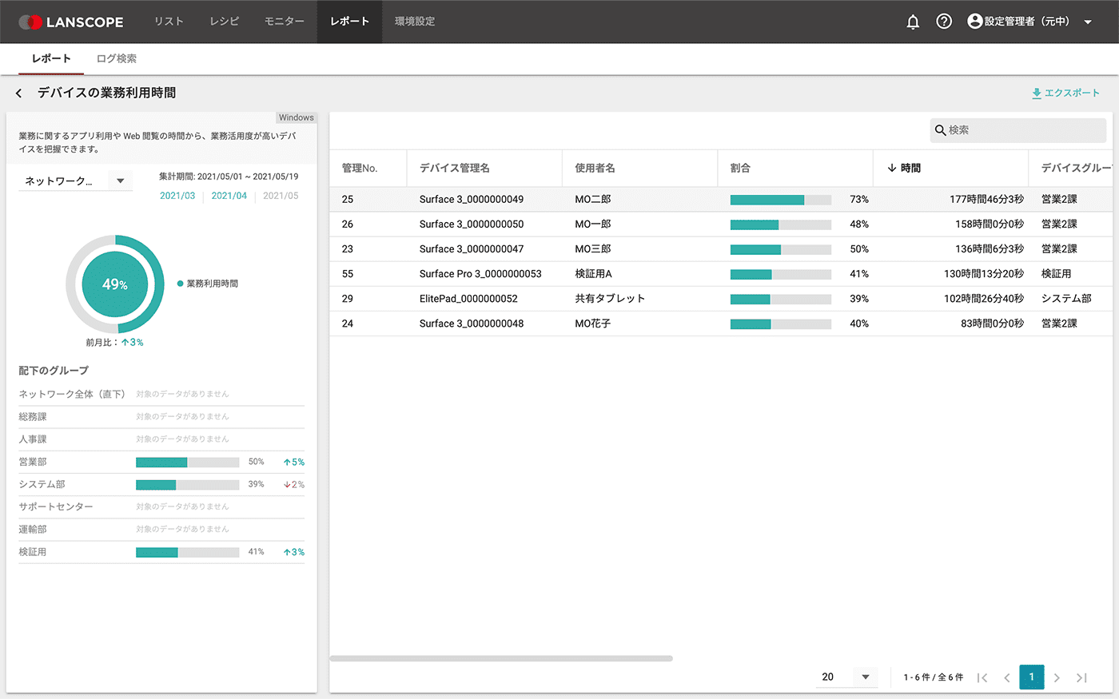Click Surface 3_0000000048 device name

point(472,324)
